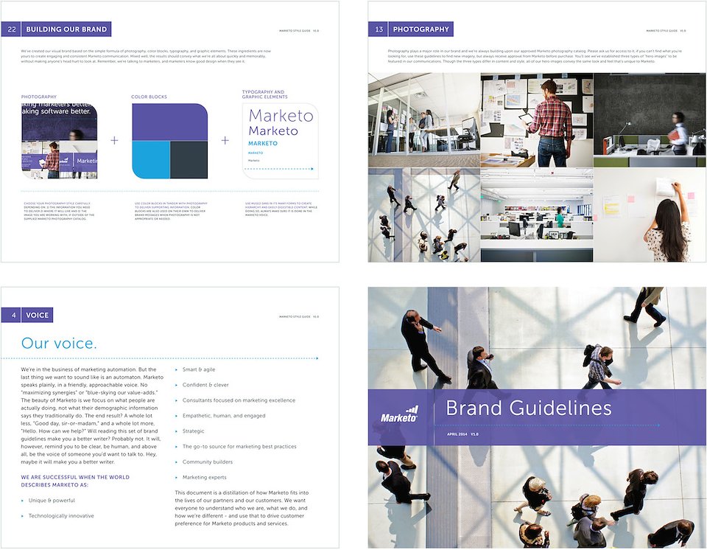Screen dimensions: 707x550
Task: Click the "COLOR BLOCKS" label
Action: point(149,97)
